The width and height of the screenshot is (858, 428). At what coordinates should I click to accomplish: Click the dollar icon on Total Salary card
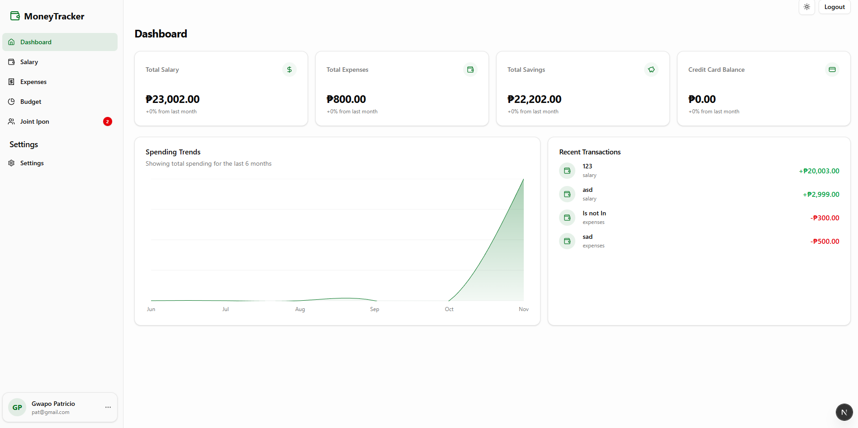coord(289,70)
